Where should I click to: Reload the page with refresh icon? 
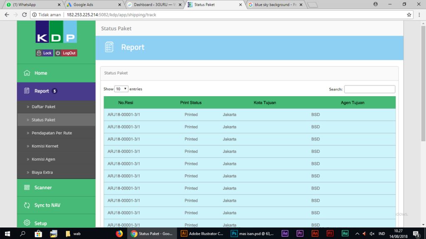24,15
